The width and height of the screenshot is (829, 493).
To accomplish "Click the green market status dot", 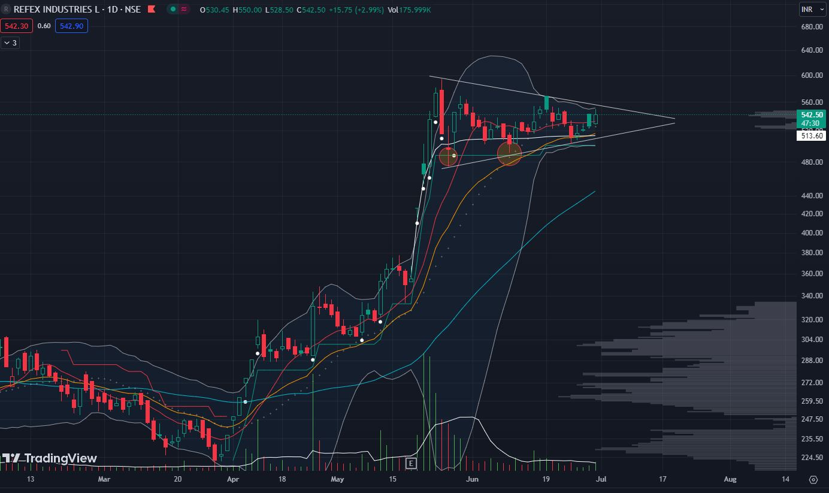I will tap(173, 10).
